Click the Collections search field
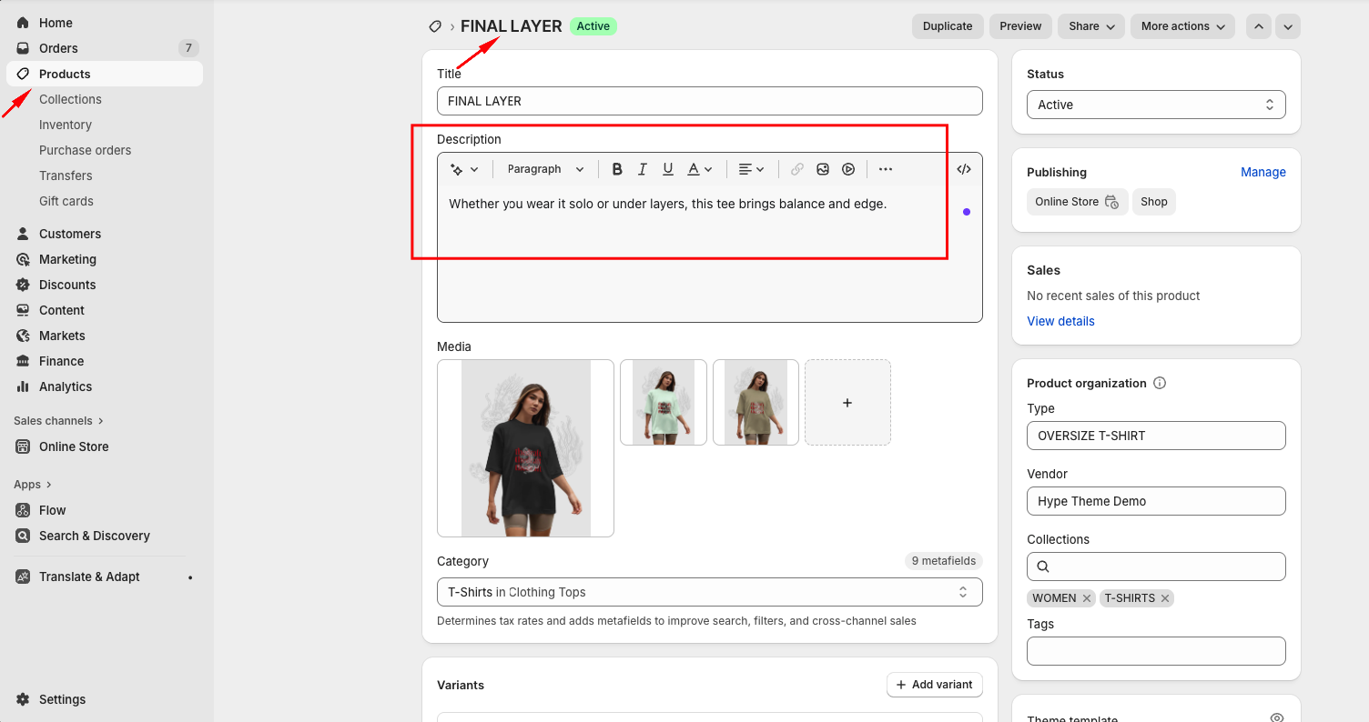Image resolution: width=1369 pixels, height=722 pixels. click(x=1156, y=567)
